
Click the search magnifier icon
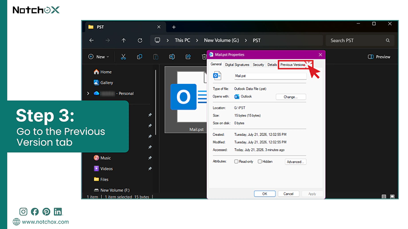[388, 41]
